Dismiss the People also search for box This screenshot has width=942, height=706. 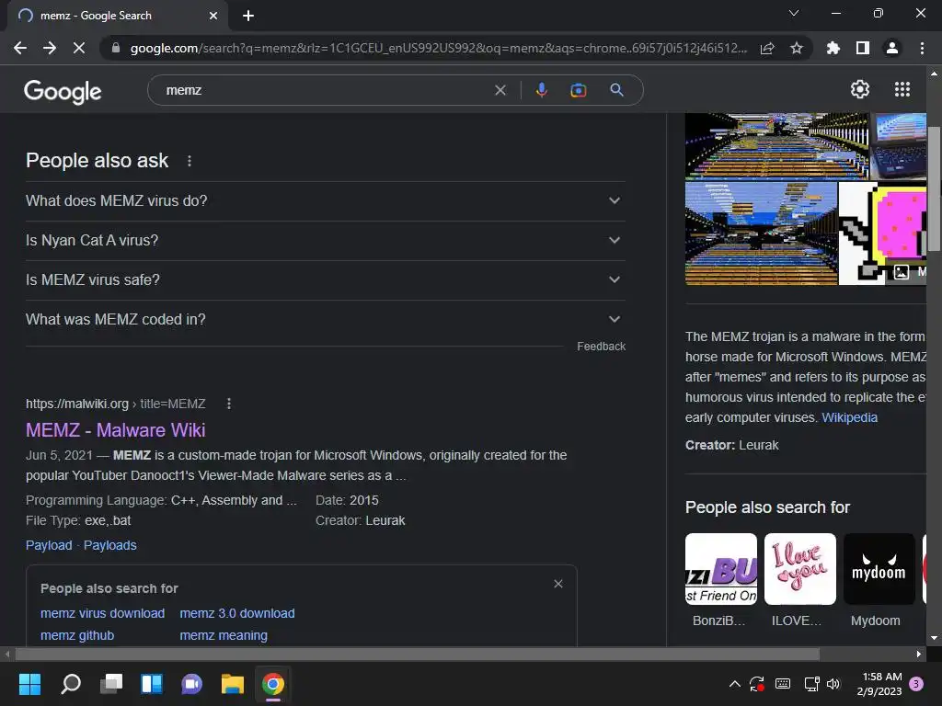click(x=558, y=584)
